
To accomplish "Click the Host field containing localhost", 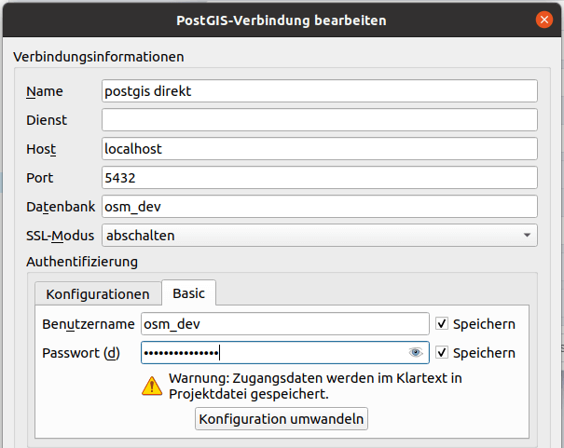I will (319, 149).
